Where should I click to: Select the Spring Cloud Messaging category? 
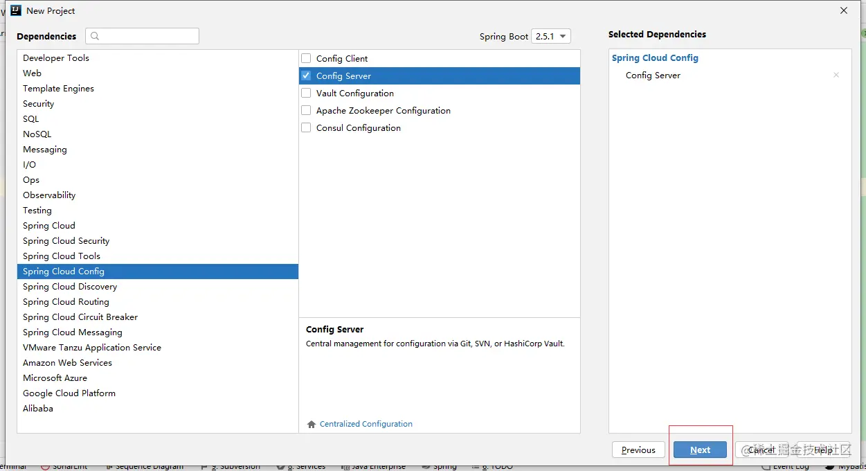point(158,332)
